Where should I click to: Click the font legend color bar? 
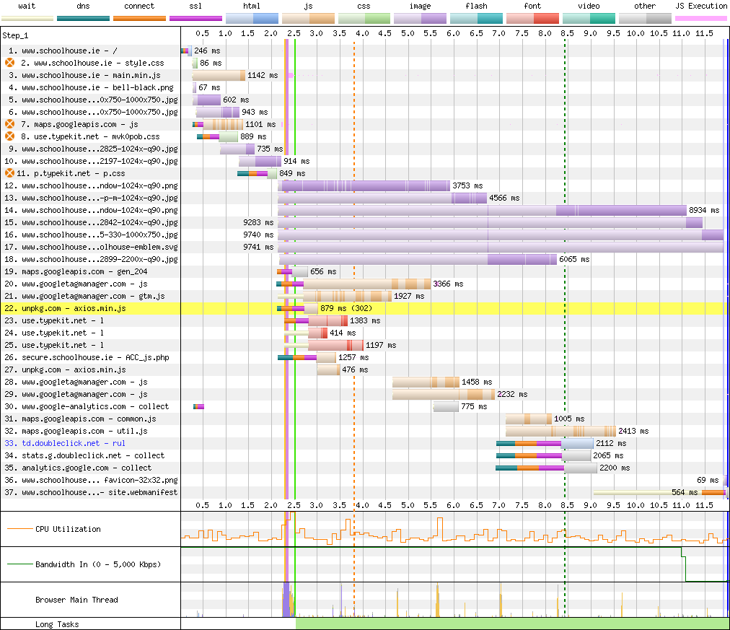pyautogui.click(x=532, y=19)
